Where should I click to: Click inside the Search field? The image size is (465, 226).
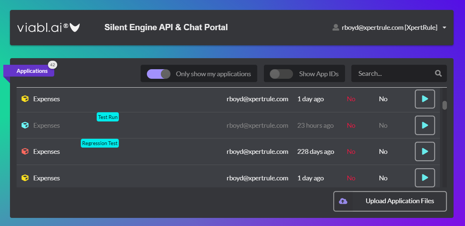point(387,73)
